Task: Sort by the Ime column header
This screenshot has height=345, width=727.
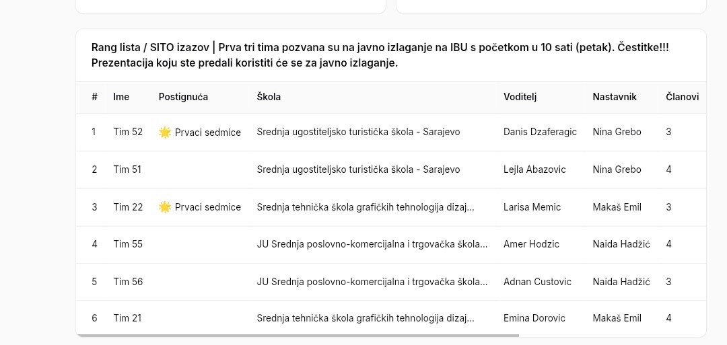Action: coord(121,97)
